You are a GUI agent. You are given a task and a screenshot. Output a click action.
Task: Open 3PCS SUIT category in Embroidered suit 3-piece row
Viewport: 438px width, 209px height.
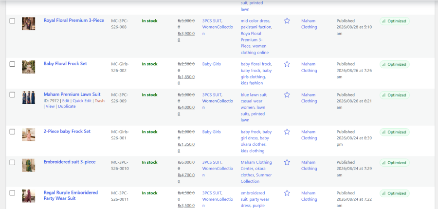tap(212, 162)
